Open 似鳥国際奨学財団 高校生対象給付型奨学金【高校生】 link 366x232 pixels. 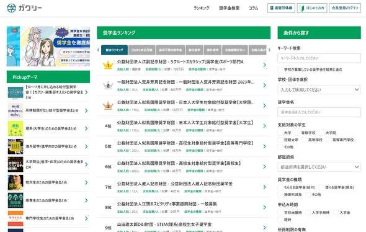click(179, 163)
